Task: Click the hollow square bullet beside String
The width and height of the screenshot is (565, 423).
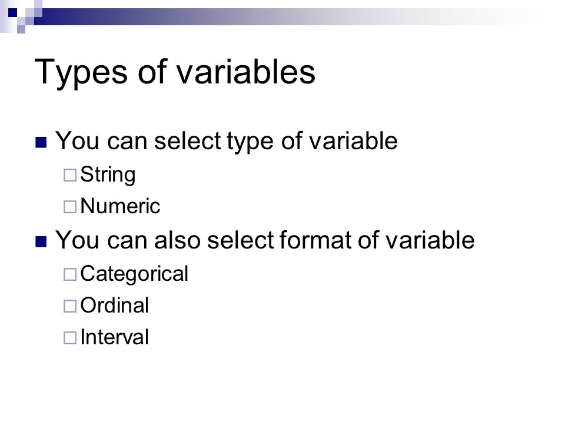Action: tap(70, 175)
